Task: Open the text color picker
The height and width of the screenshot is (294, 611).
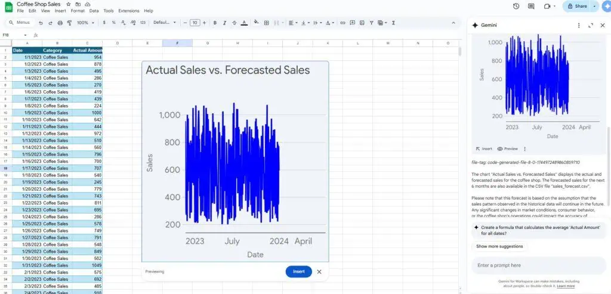Action: (x=243, y=23)
